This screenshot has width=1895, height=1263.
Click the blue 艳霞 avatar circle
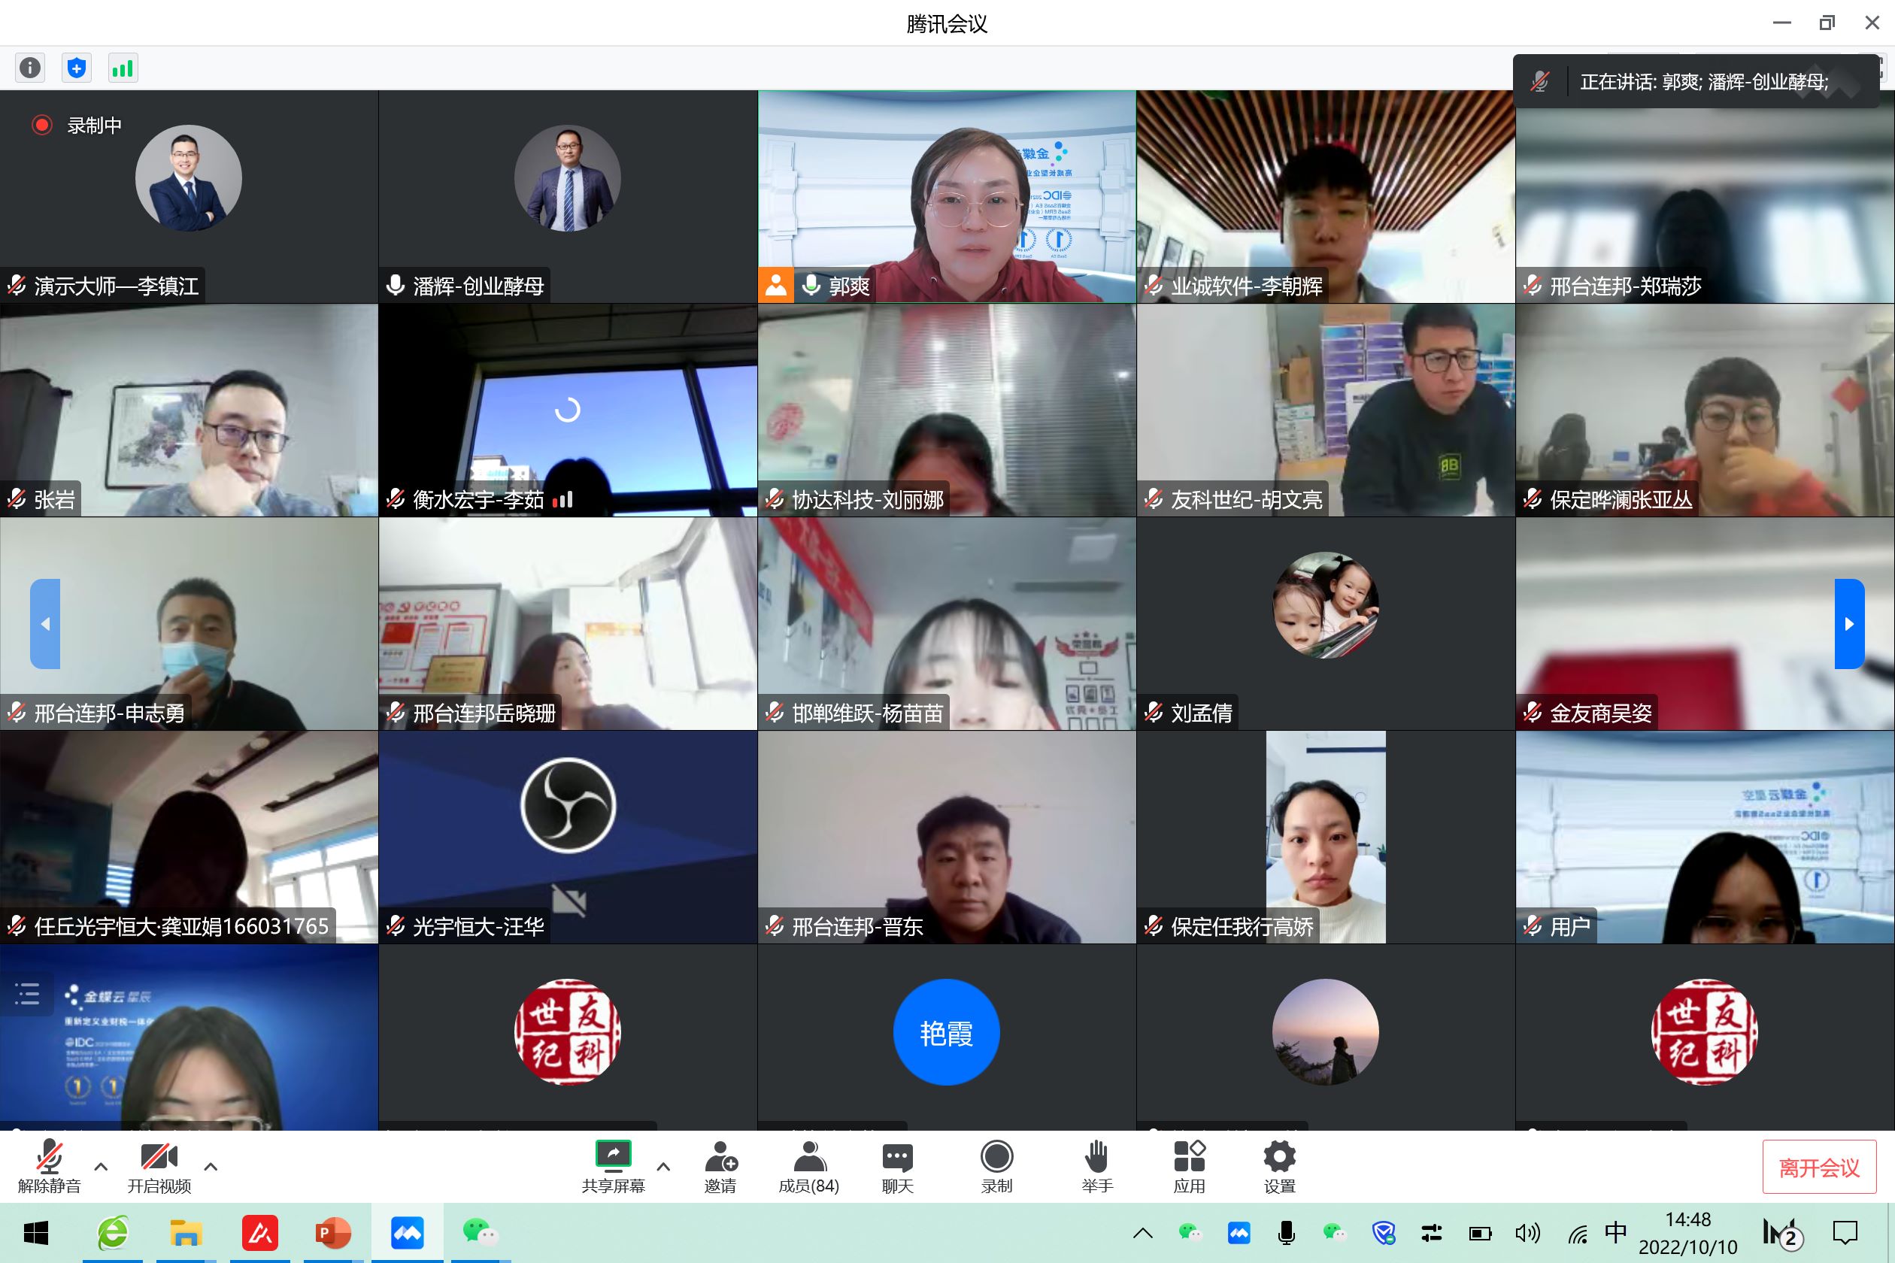947,1031
